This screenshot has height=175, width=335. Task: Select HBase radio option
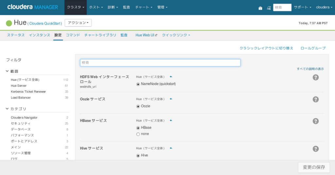[138, 128]
